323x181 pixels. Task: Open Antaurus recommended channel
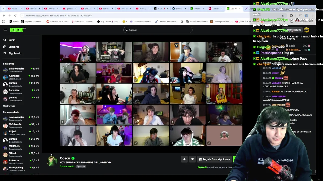click(21, 162)
